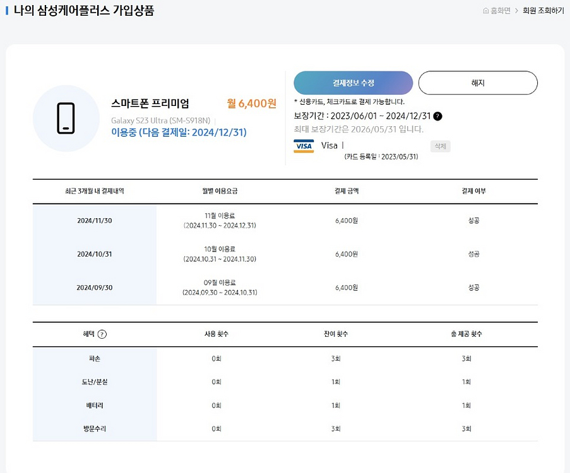570x473 pixels.
Task: Click the 2024/09/30 payment date cell
Action: [x=95, y=288]
